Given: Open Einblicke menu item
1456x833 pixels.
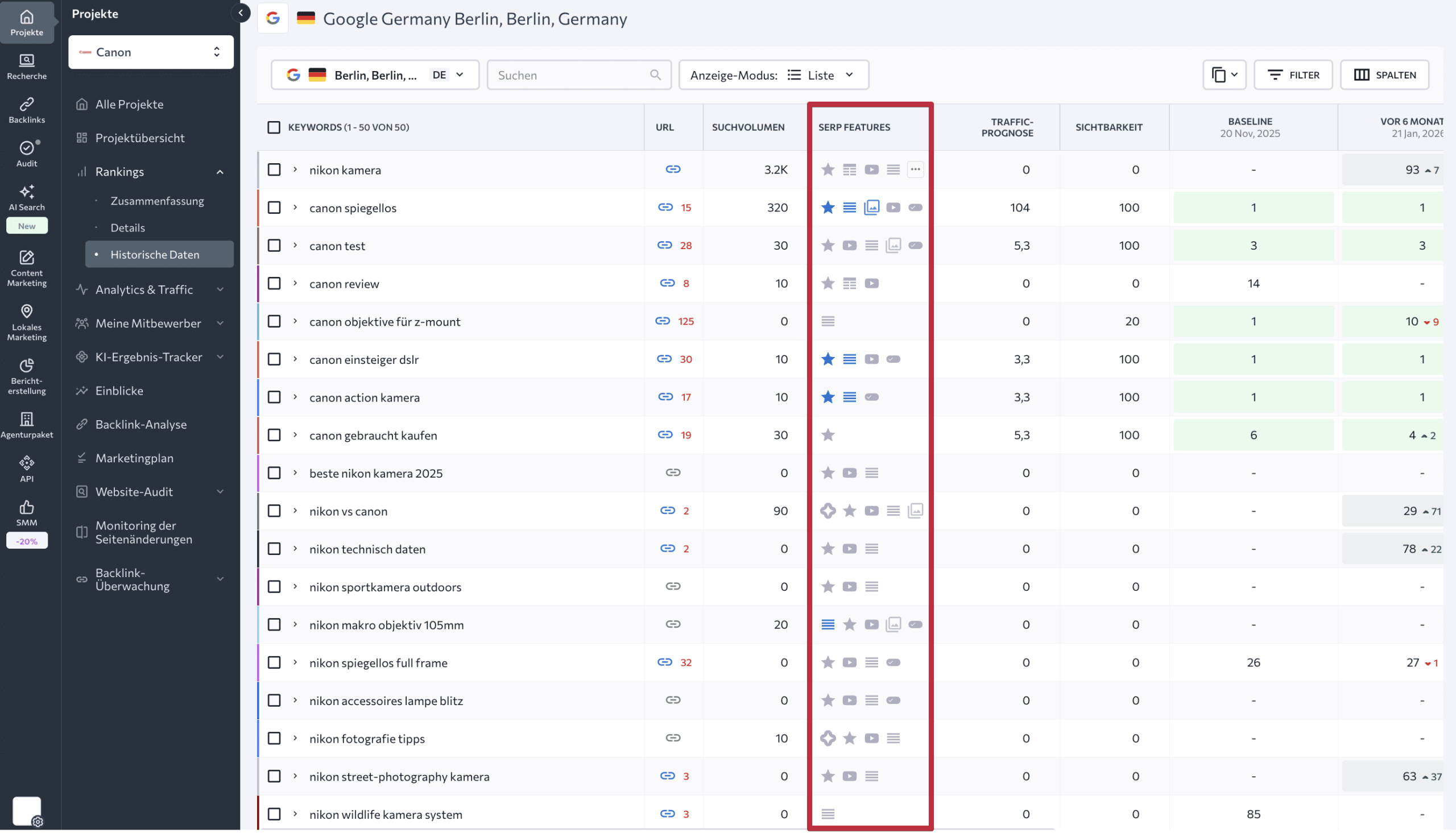Looking at the screenshot, I should pyautogui.click(x=119, y=391).
